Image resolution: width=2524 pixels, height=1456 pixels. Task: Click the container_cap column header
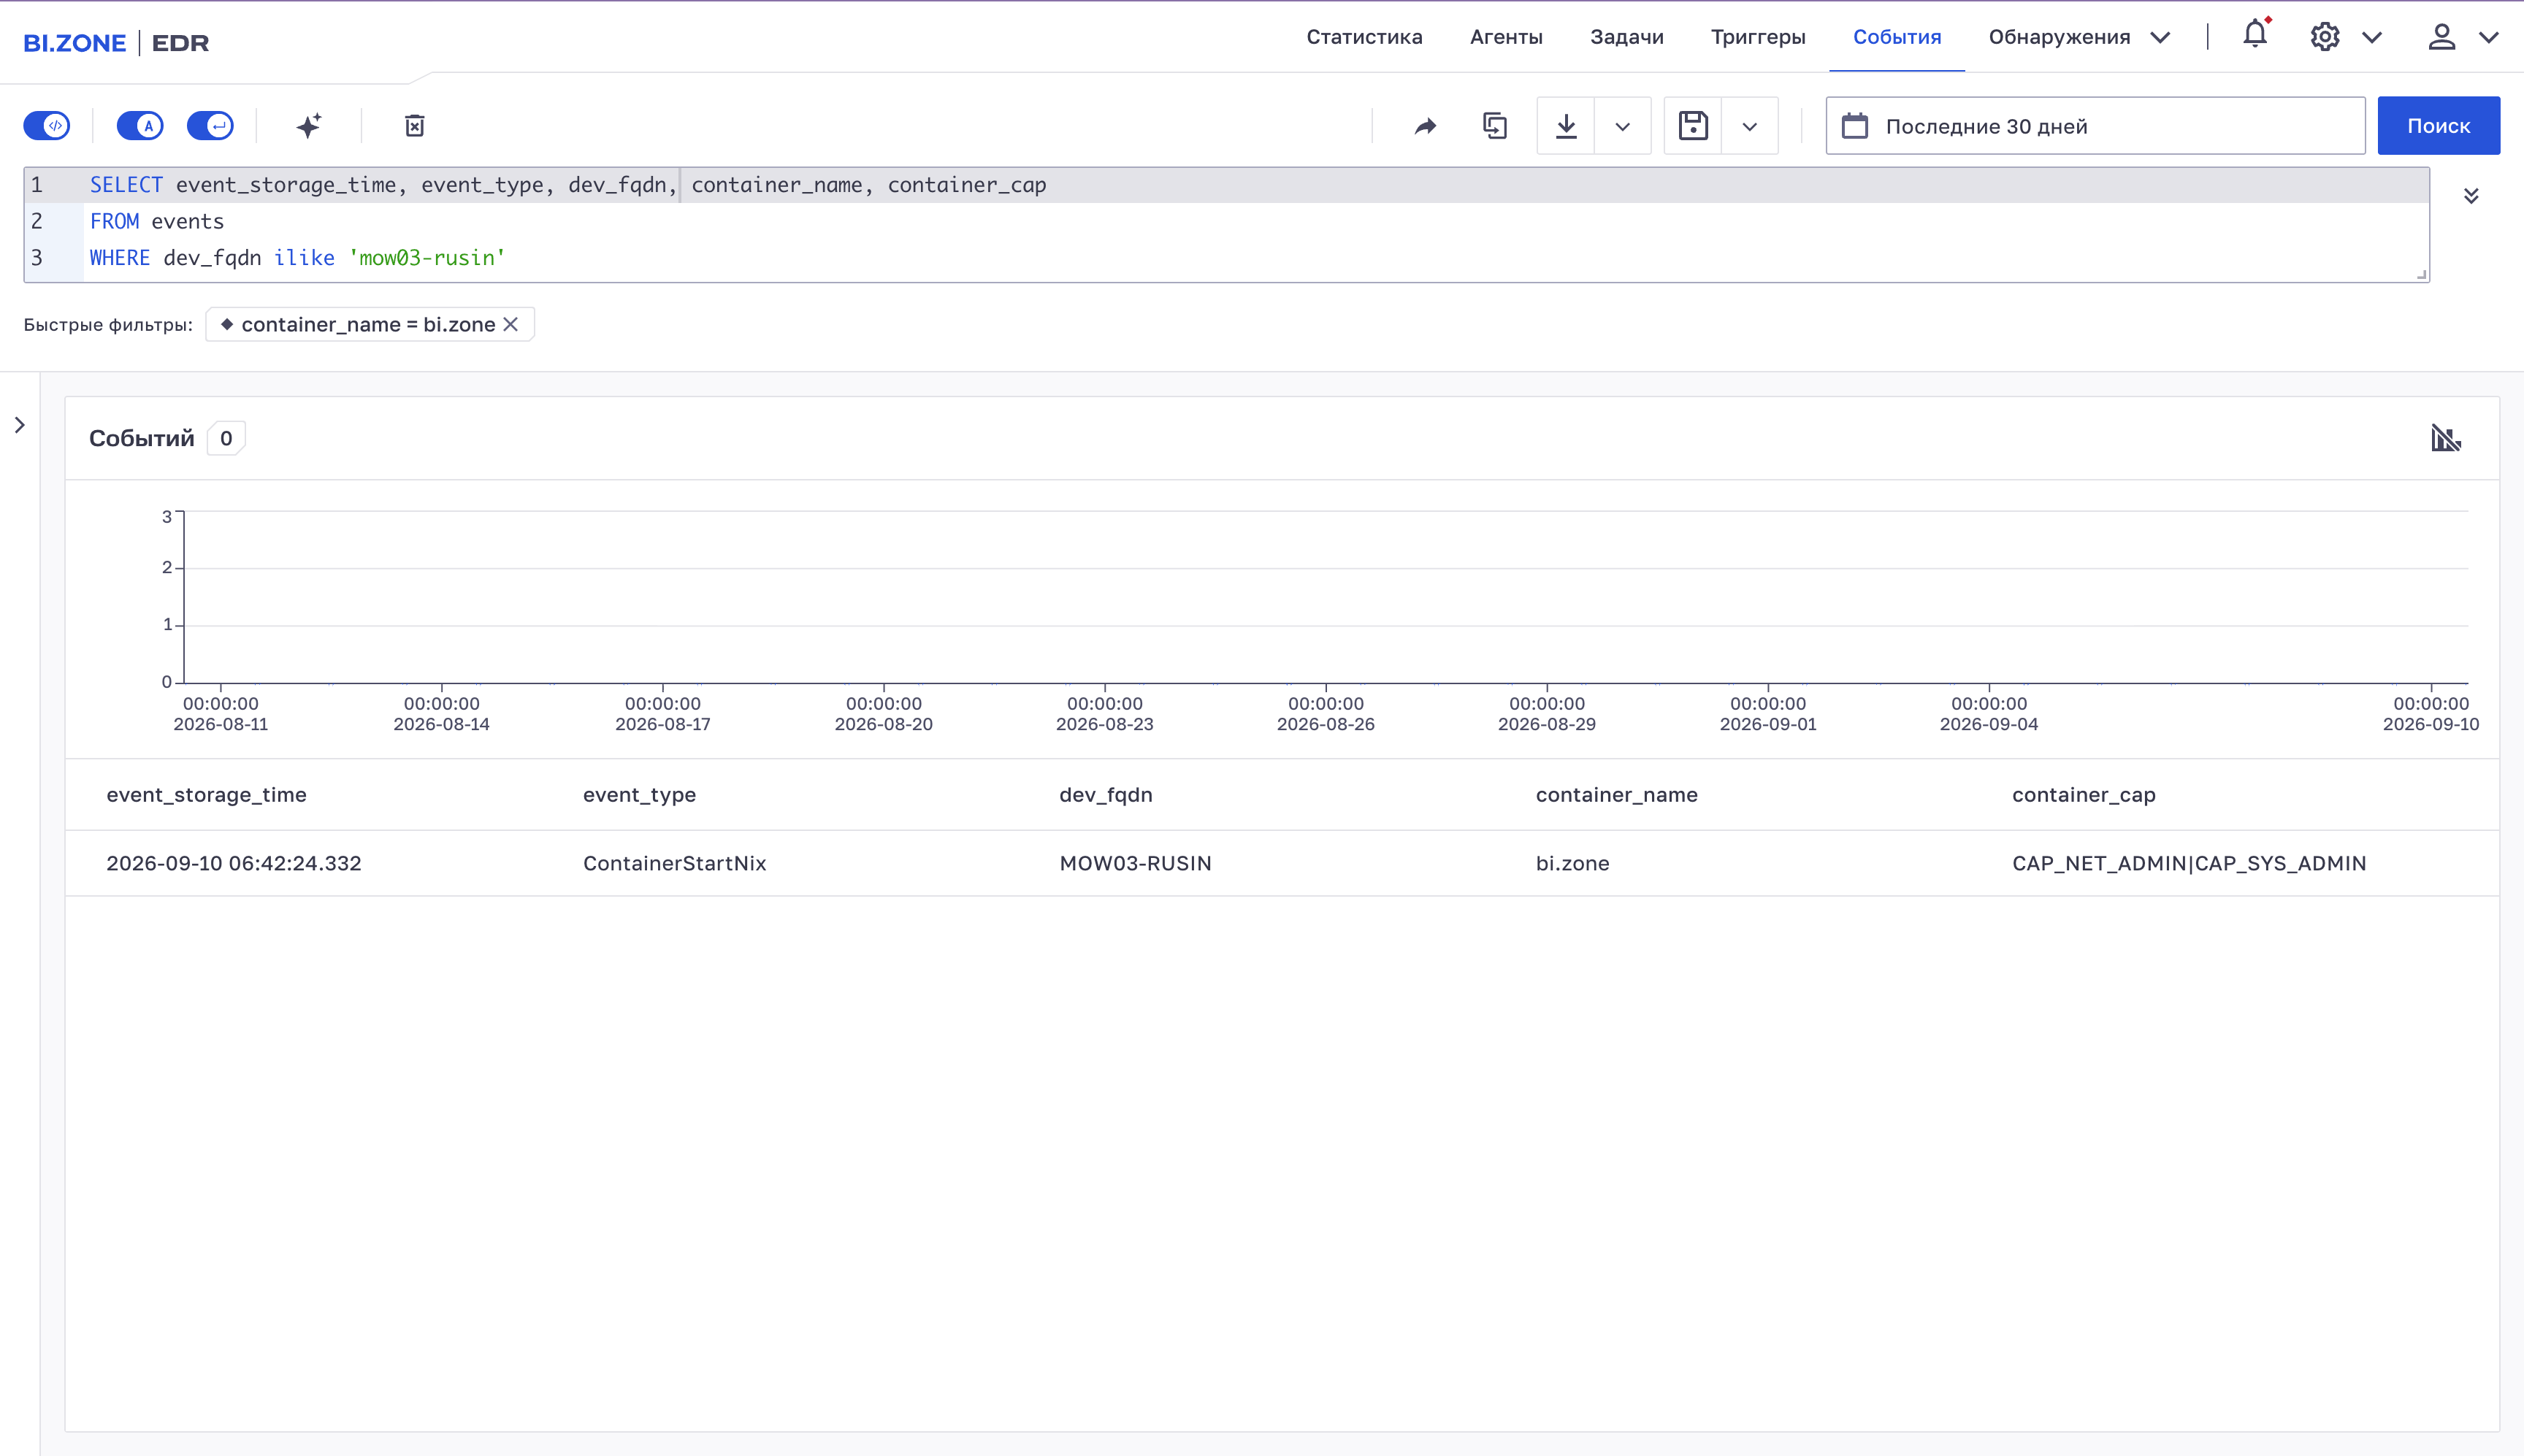pos(2084,795)
